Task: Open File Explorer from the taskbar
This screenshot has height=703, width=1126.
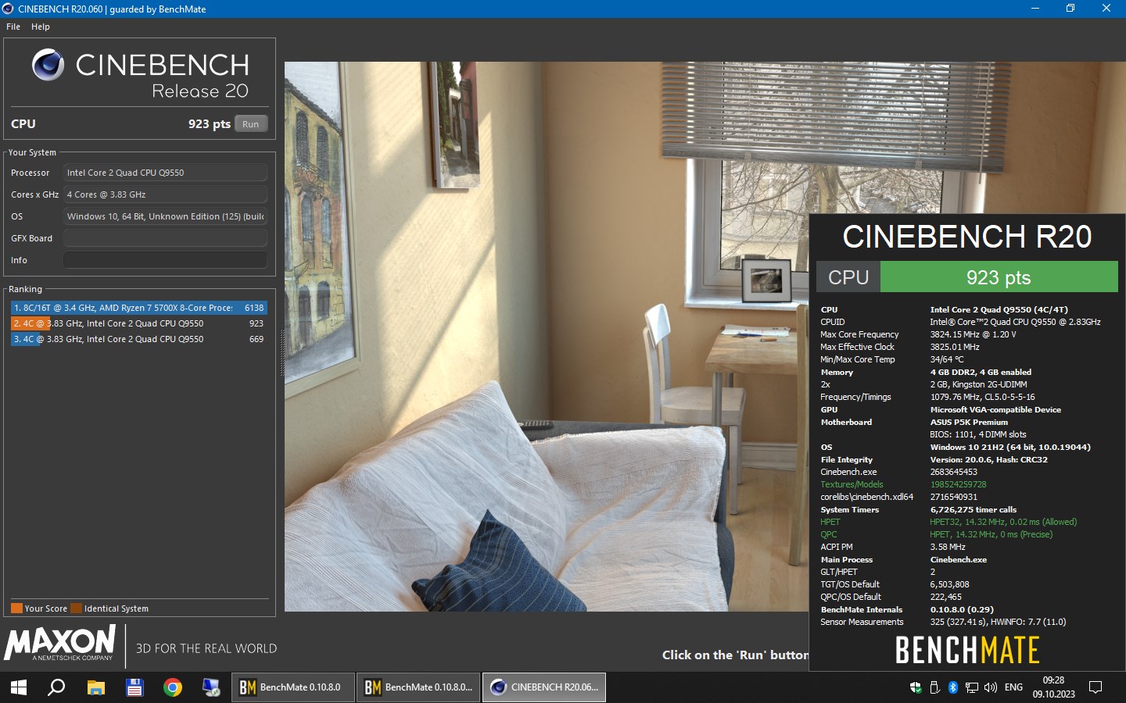Action: pos(95,687)
